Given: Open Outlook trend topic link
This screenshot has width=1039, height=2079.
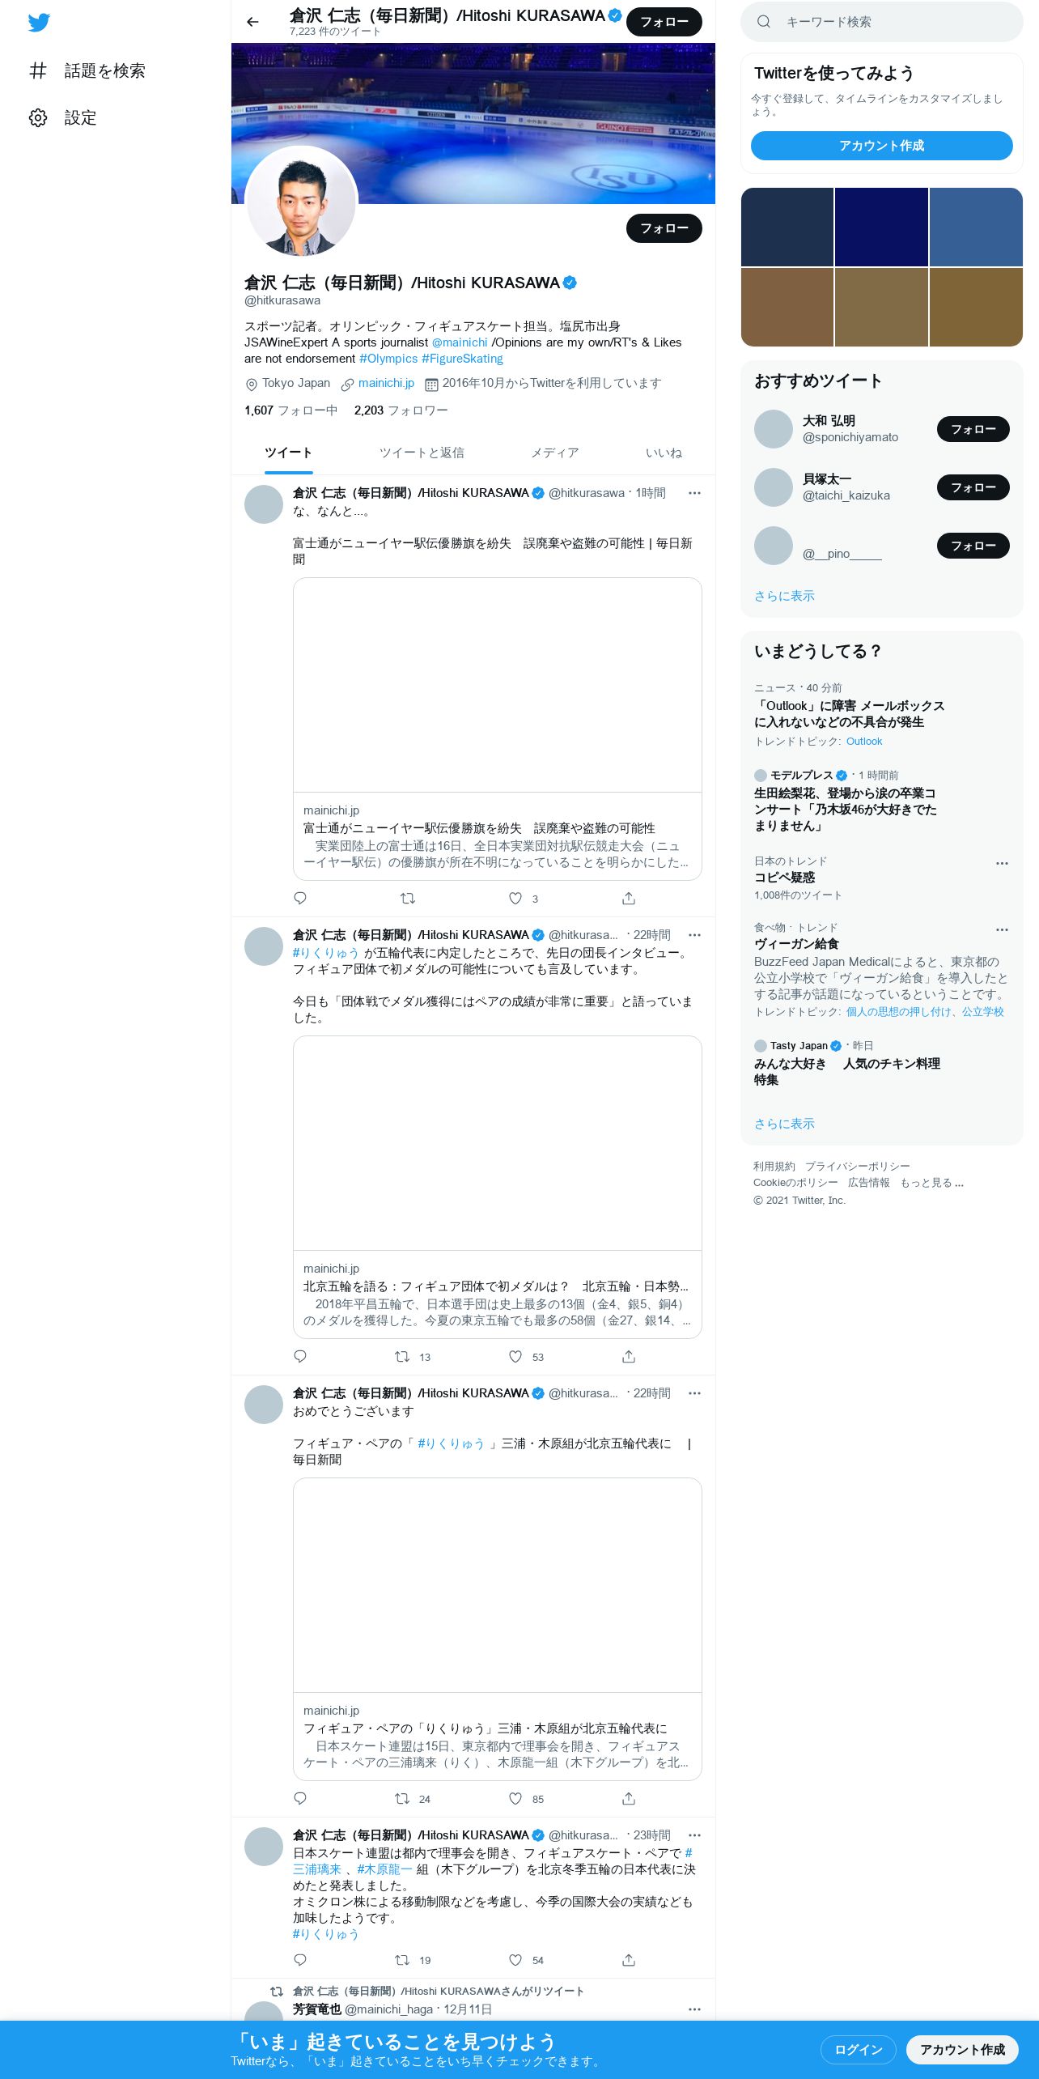Looking at the screenshot, I should click(x=864, y=742).
